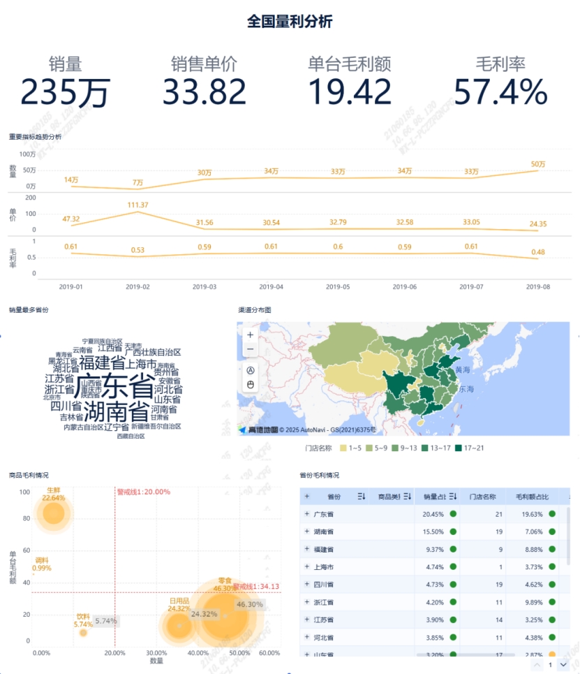Go to previous table page arrow

(537, 665)
